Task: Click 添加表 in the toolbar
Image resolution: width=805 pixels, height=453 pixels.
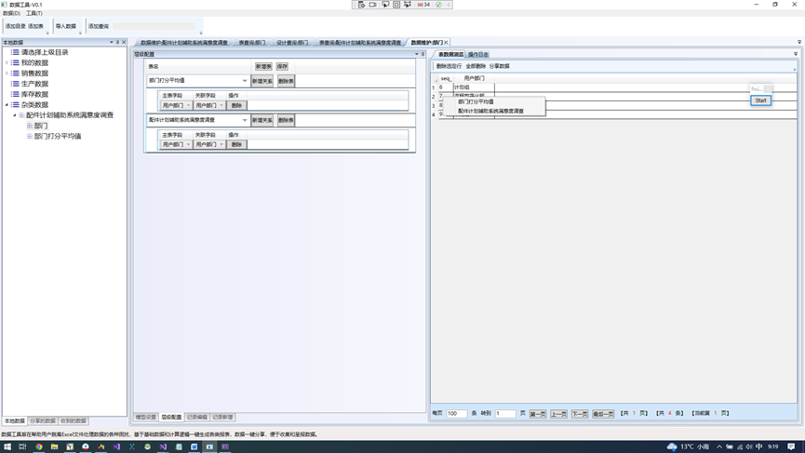Action: tap(35, 26)
